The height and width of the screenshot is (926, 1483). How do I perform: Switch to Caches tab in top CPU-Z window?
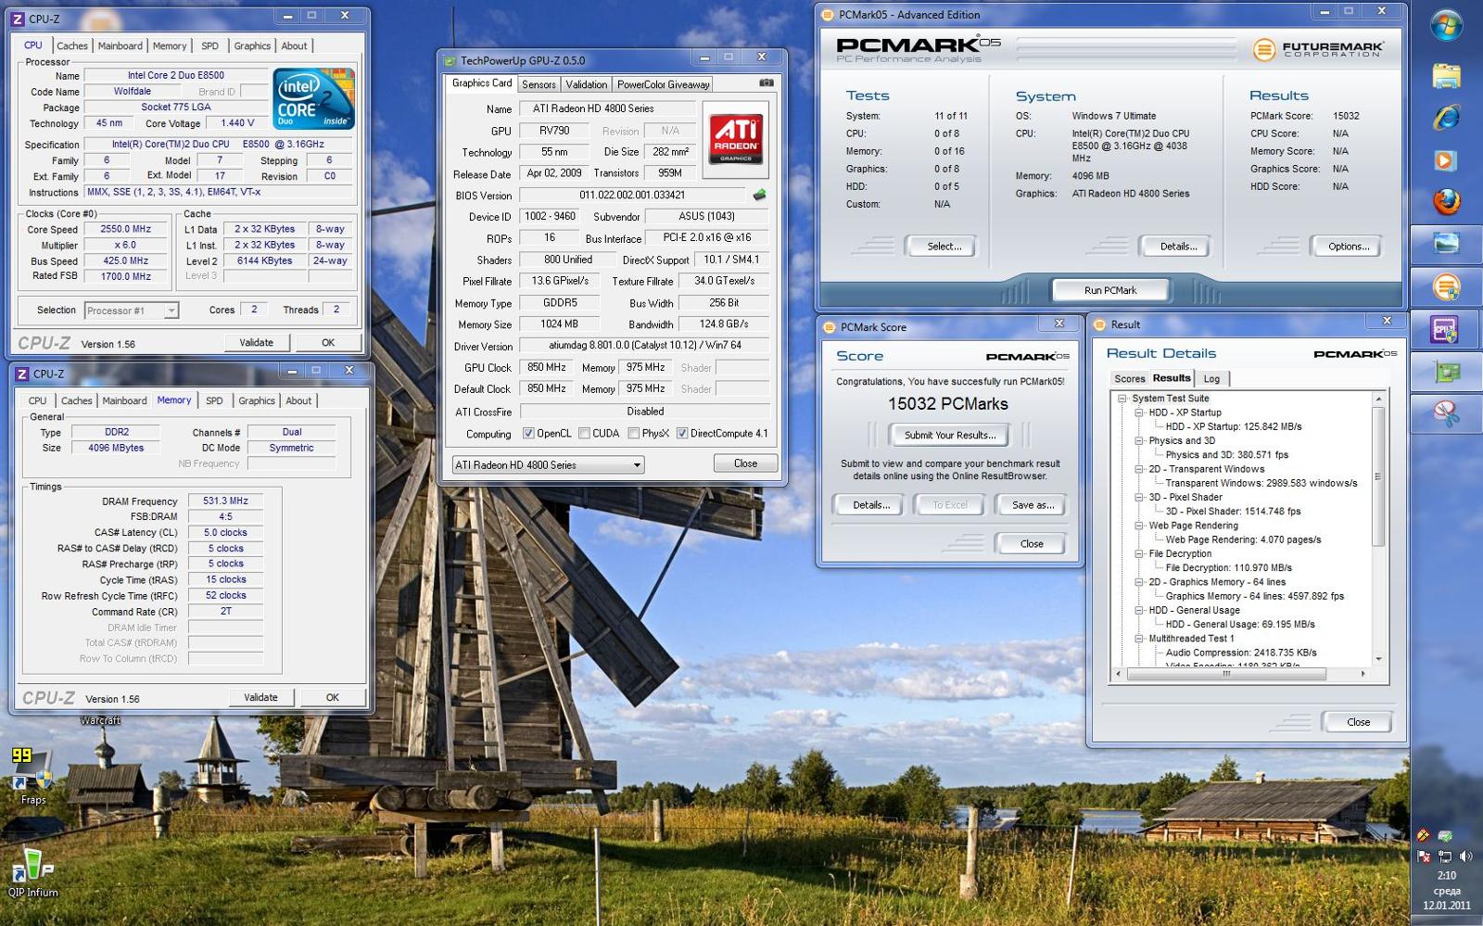pyautogui.click(x=71, y=45)
